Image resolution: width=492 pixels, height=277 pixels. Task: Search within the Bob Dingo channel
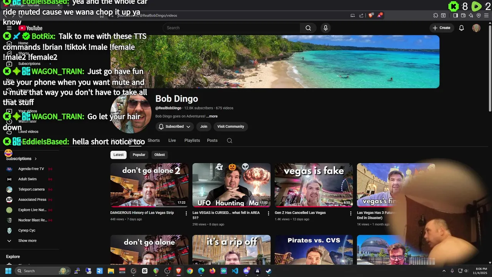pyautogui.click(x=229, y=140)
